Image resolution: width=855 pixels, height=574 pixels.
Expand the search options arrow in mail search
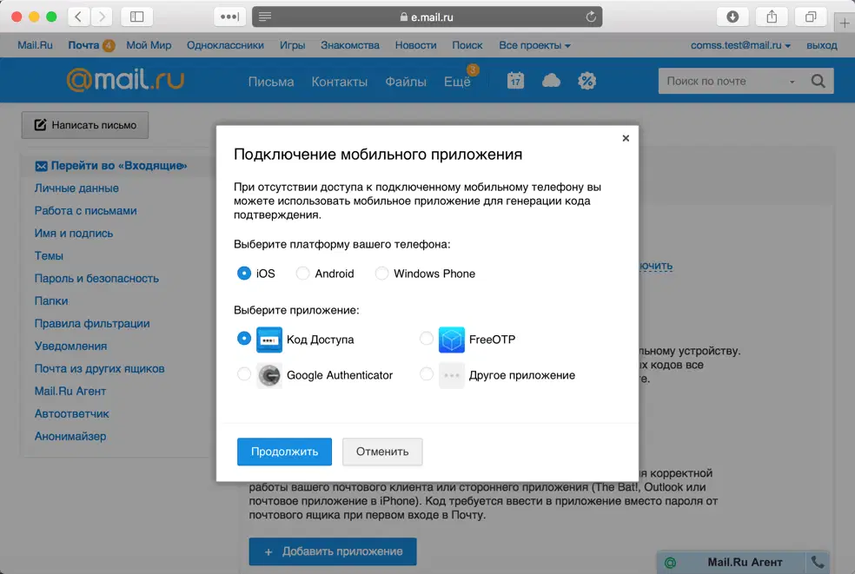pyautogui.click(x=792, y=82)
